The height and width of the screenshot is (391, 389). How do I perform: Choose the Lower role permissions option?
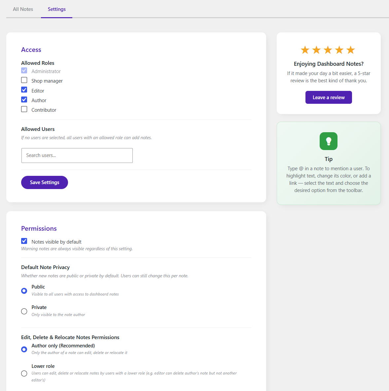(x=24, y=373)
